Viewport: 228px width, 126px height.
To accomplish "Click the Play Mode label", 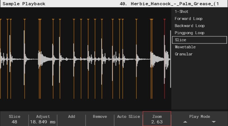I will coord(200,117).
